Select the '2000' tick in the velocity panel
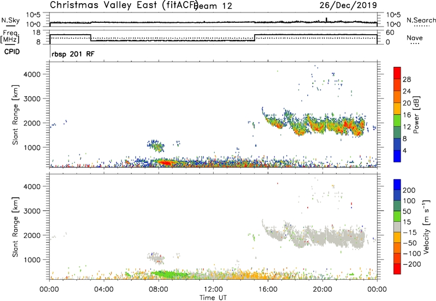This screenshot has height=301, width=436. (32, 235)
